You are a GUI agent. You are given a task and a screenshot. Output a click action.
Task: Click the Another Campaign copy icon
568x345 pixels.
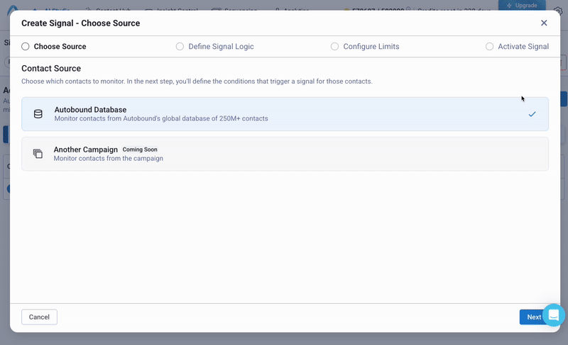38,154
